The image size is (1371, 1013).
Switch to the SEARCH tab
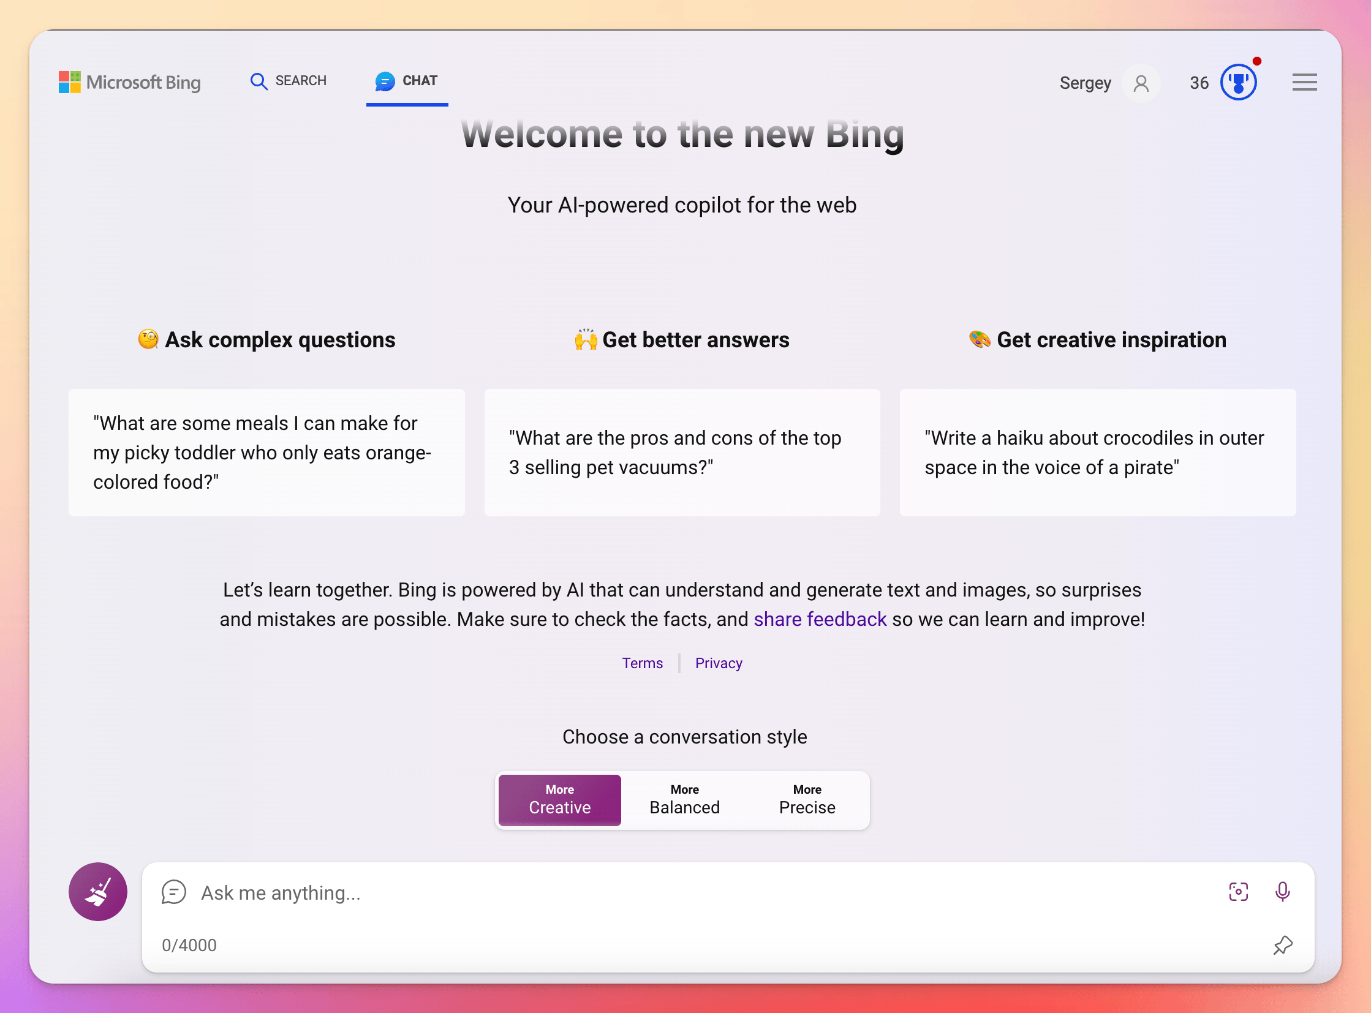pos(289,80)
